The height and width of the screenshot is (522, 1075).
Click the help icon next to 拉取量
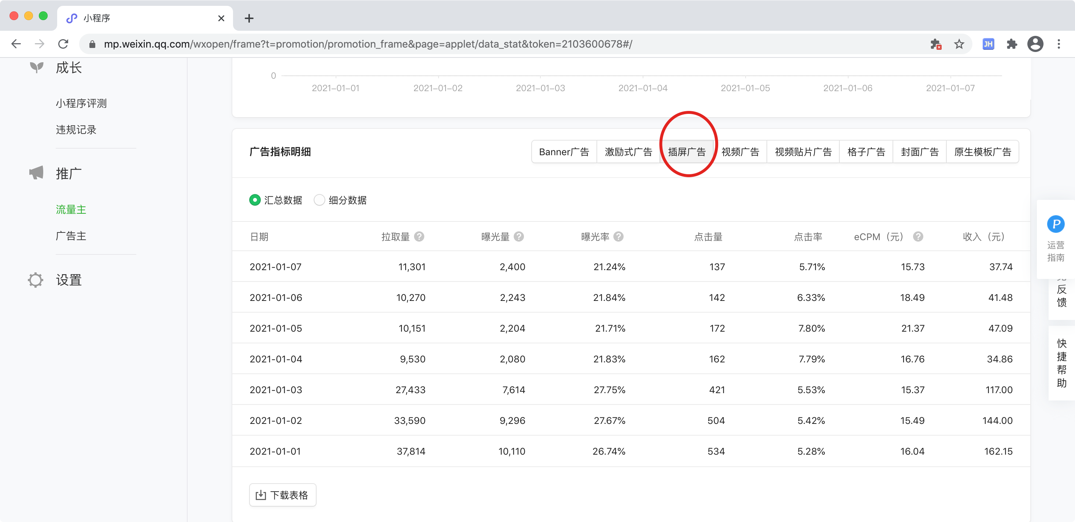(x=419, y=237)
